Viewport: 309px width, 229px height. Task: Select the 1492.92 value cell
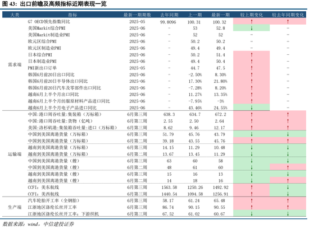[221, 188]
